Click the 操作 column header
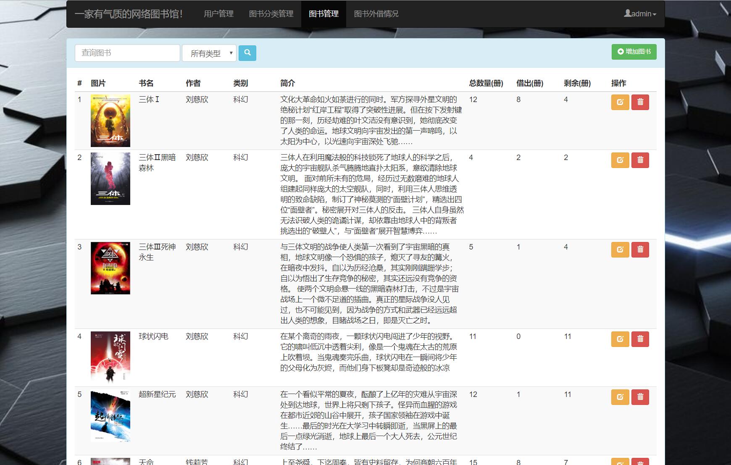 point(619,83)
